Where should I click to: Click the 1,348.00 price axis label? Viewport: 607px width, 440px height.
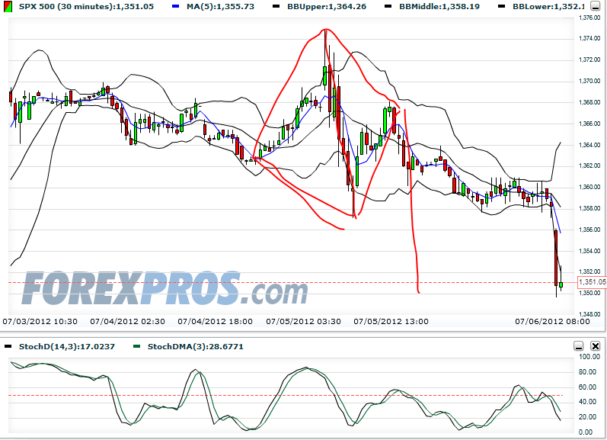[589, 314]
